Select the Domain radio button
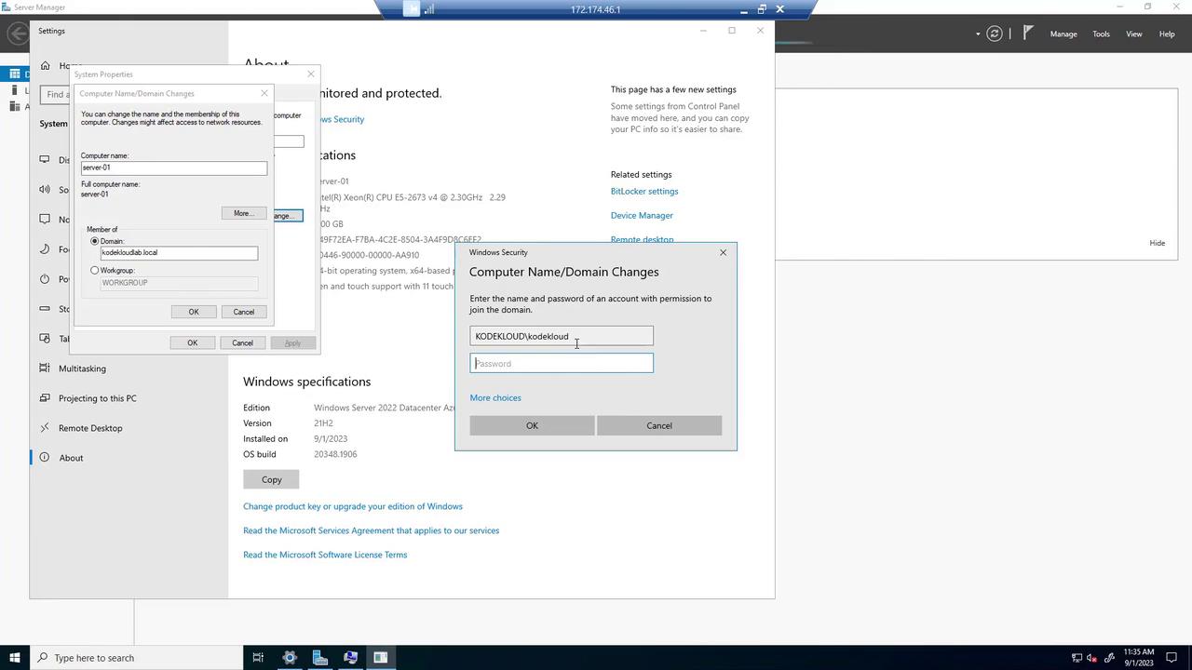This screenshot has height=670, width=1192. coord(94,241)
